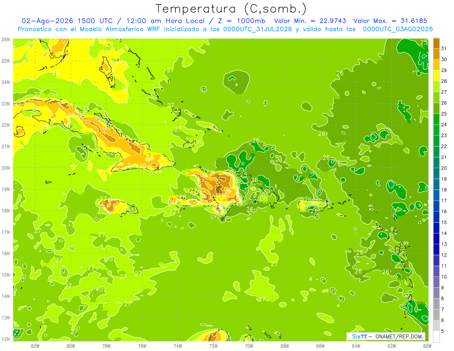
Task: Click the color scale label 11
Action: (x=444, y=265)
